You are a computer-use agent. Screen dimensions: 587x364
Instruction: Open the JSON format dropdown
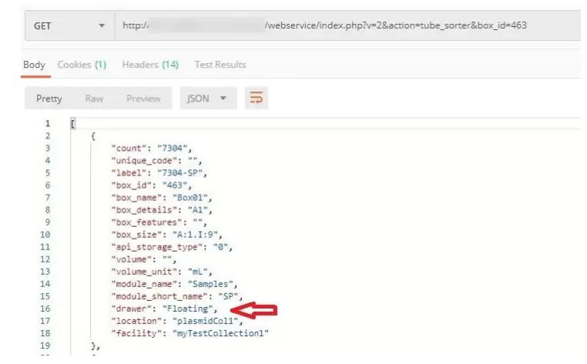[208, 99]
